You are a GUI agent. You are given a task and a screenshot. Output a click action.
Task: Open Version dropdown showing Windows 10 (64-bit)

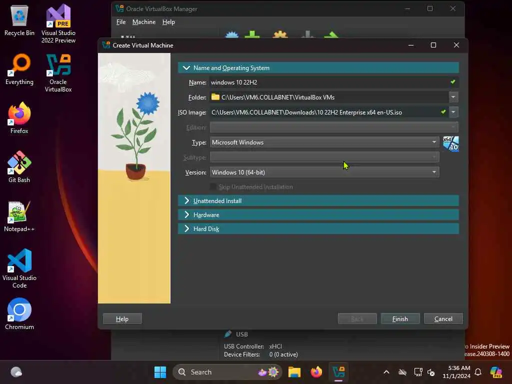click(324, 172)
